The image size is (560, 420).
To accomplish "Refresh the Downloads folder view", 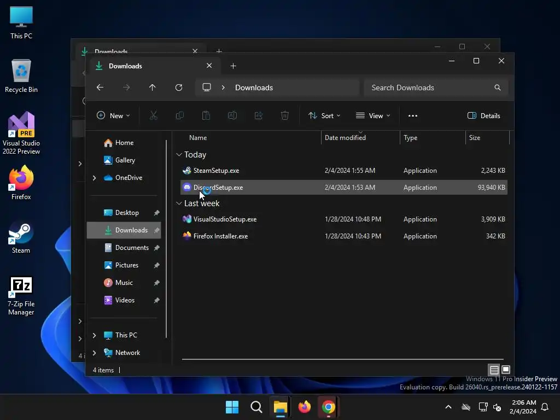I will (179, 87).
